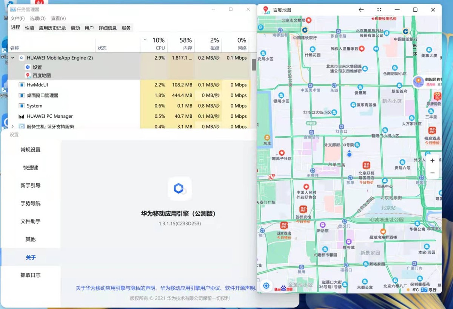The height and width of the screenshot is (309, 453).
Task: Switch to the 用户 tab
Action: pos(89,28)
